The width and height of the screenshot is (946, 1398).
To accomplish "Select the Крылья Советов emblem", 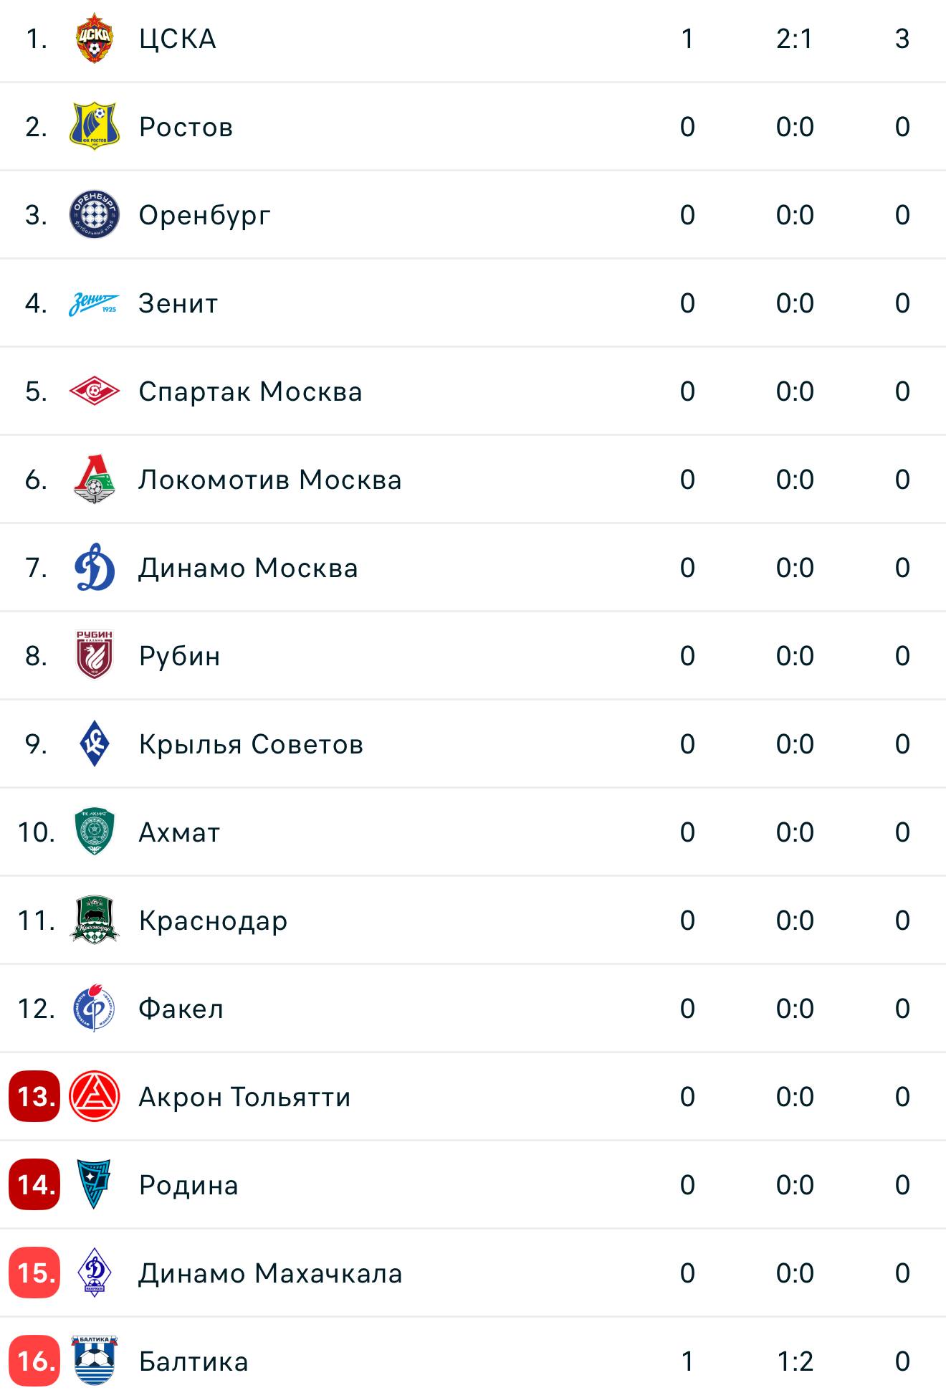I will pyautogui.click(x=94, y=744).
